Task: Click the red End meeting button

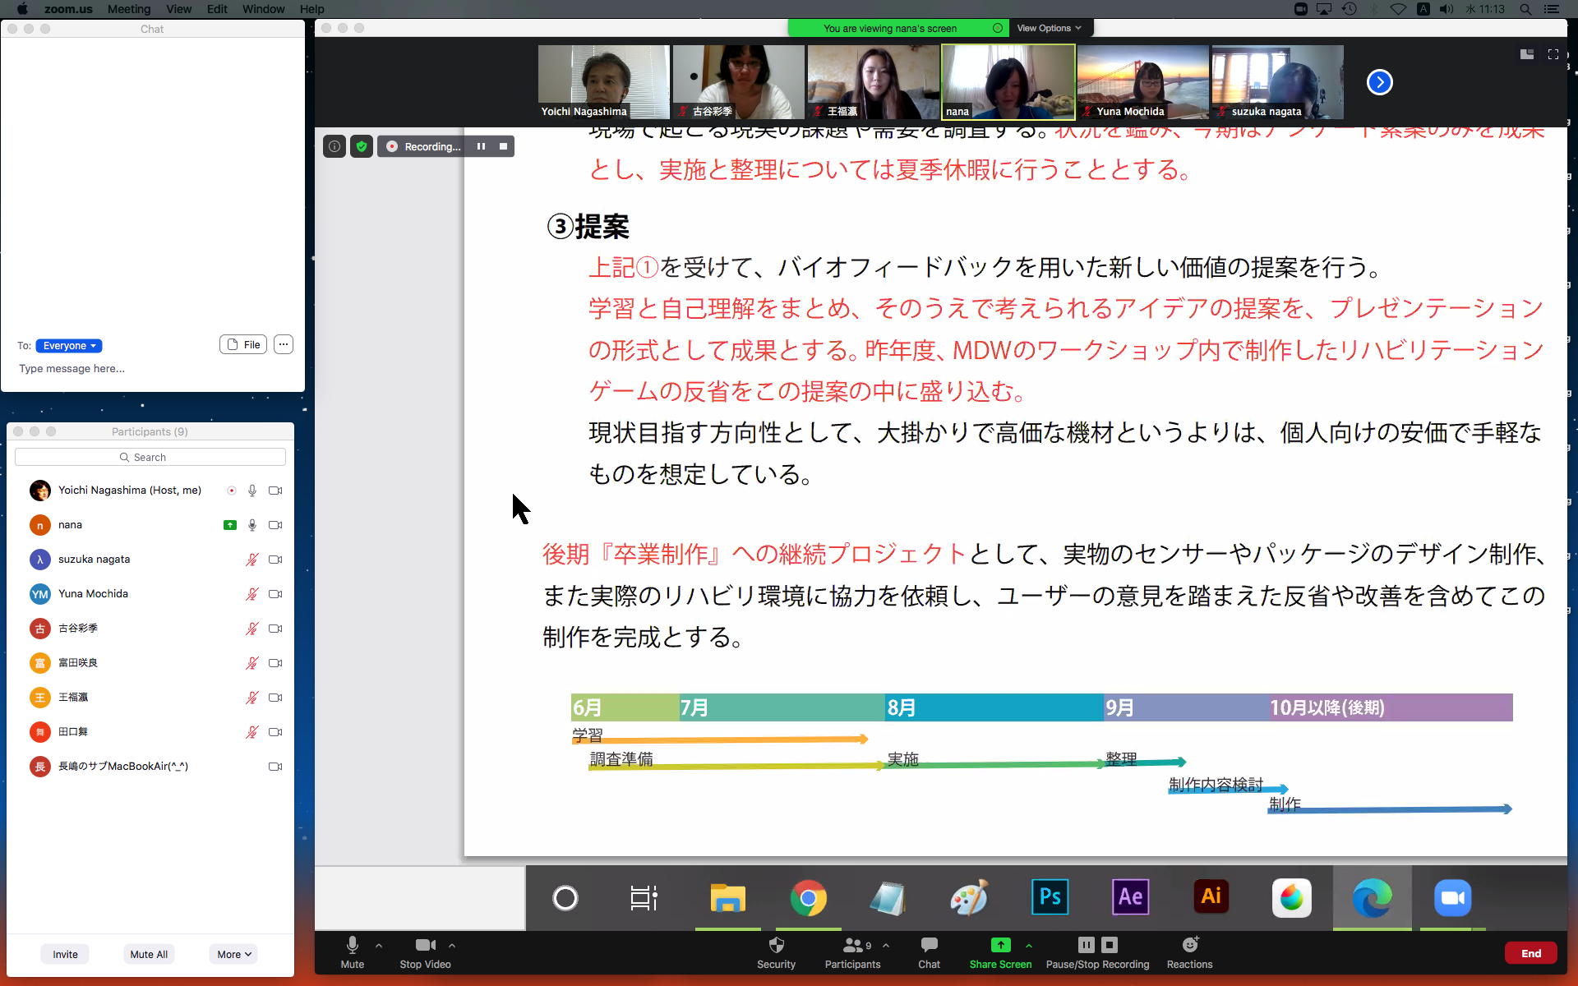Action: click(x=1530, y=953)
